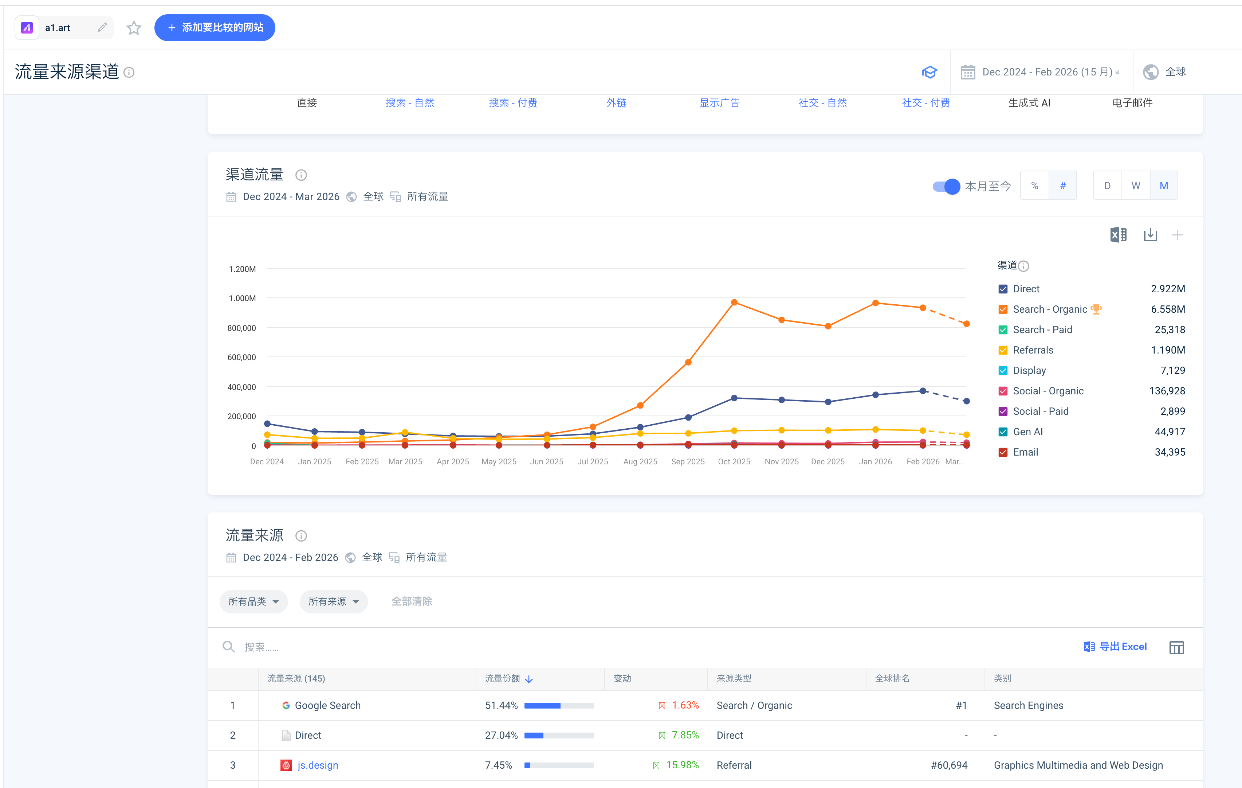Image resolution: width=1242 pixels, height=788 pixels.
Task: Star a1.art as a favorite
Action: pyautogui.click(x=134, y=27)
